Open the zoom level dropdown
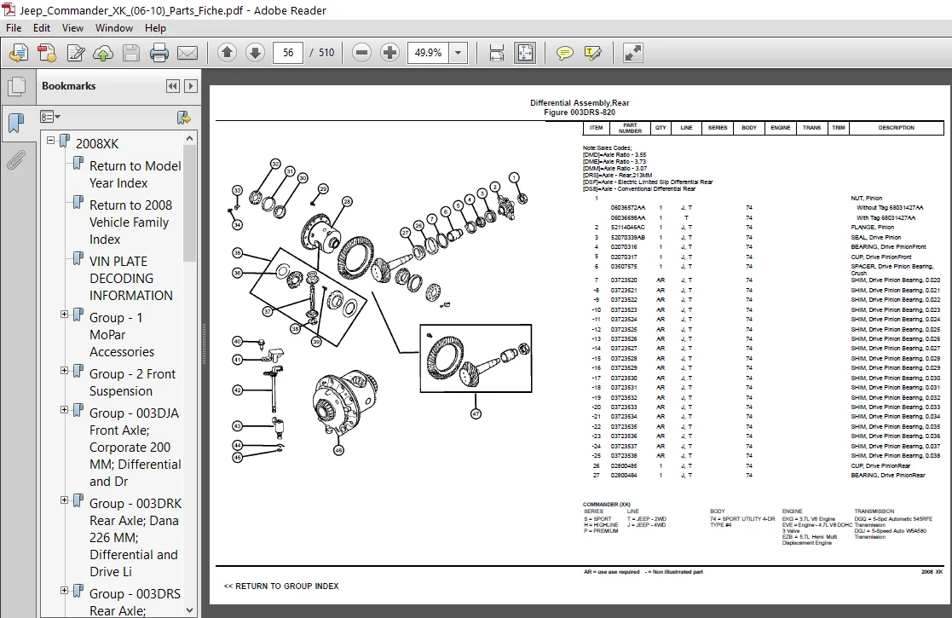 (x=459, y=53)
